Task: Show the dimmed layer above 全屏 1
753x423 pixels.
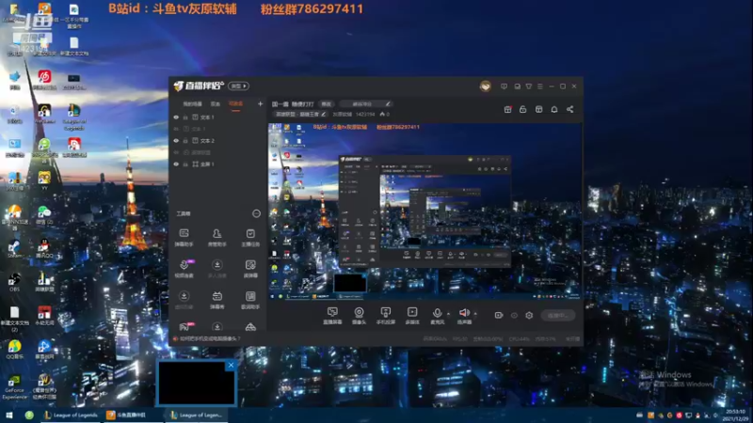Action: 176,152
